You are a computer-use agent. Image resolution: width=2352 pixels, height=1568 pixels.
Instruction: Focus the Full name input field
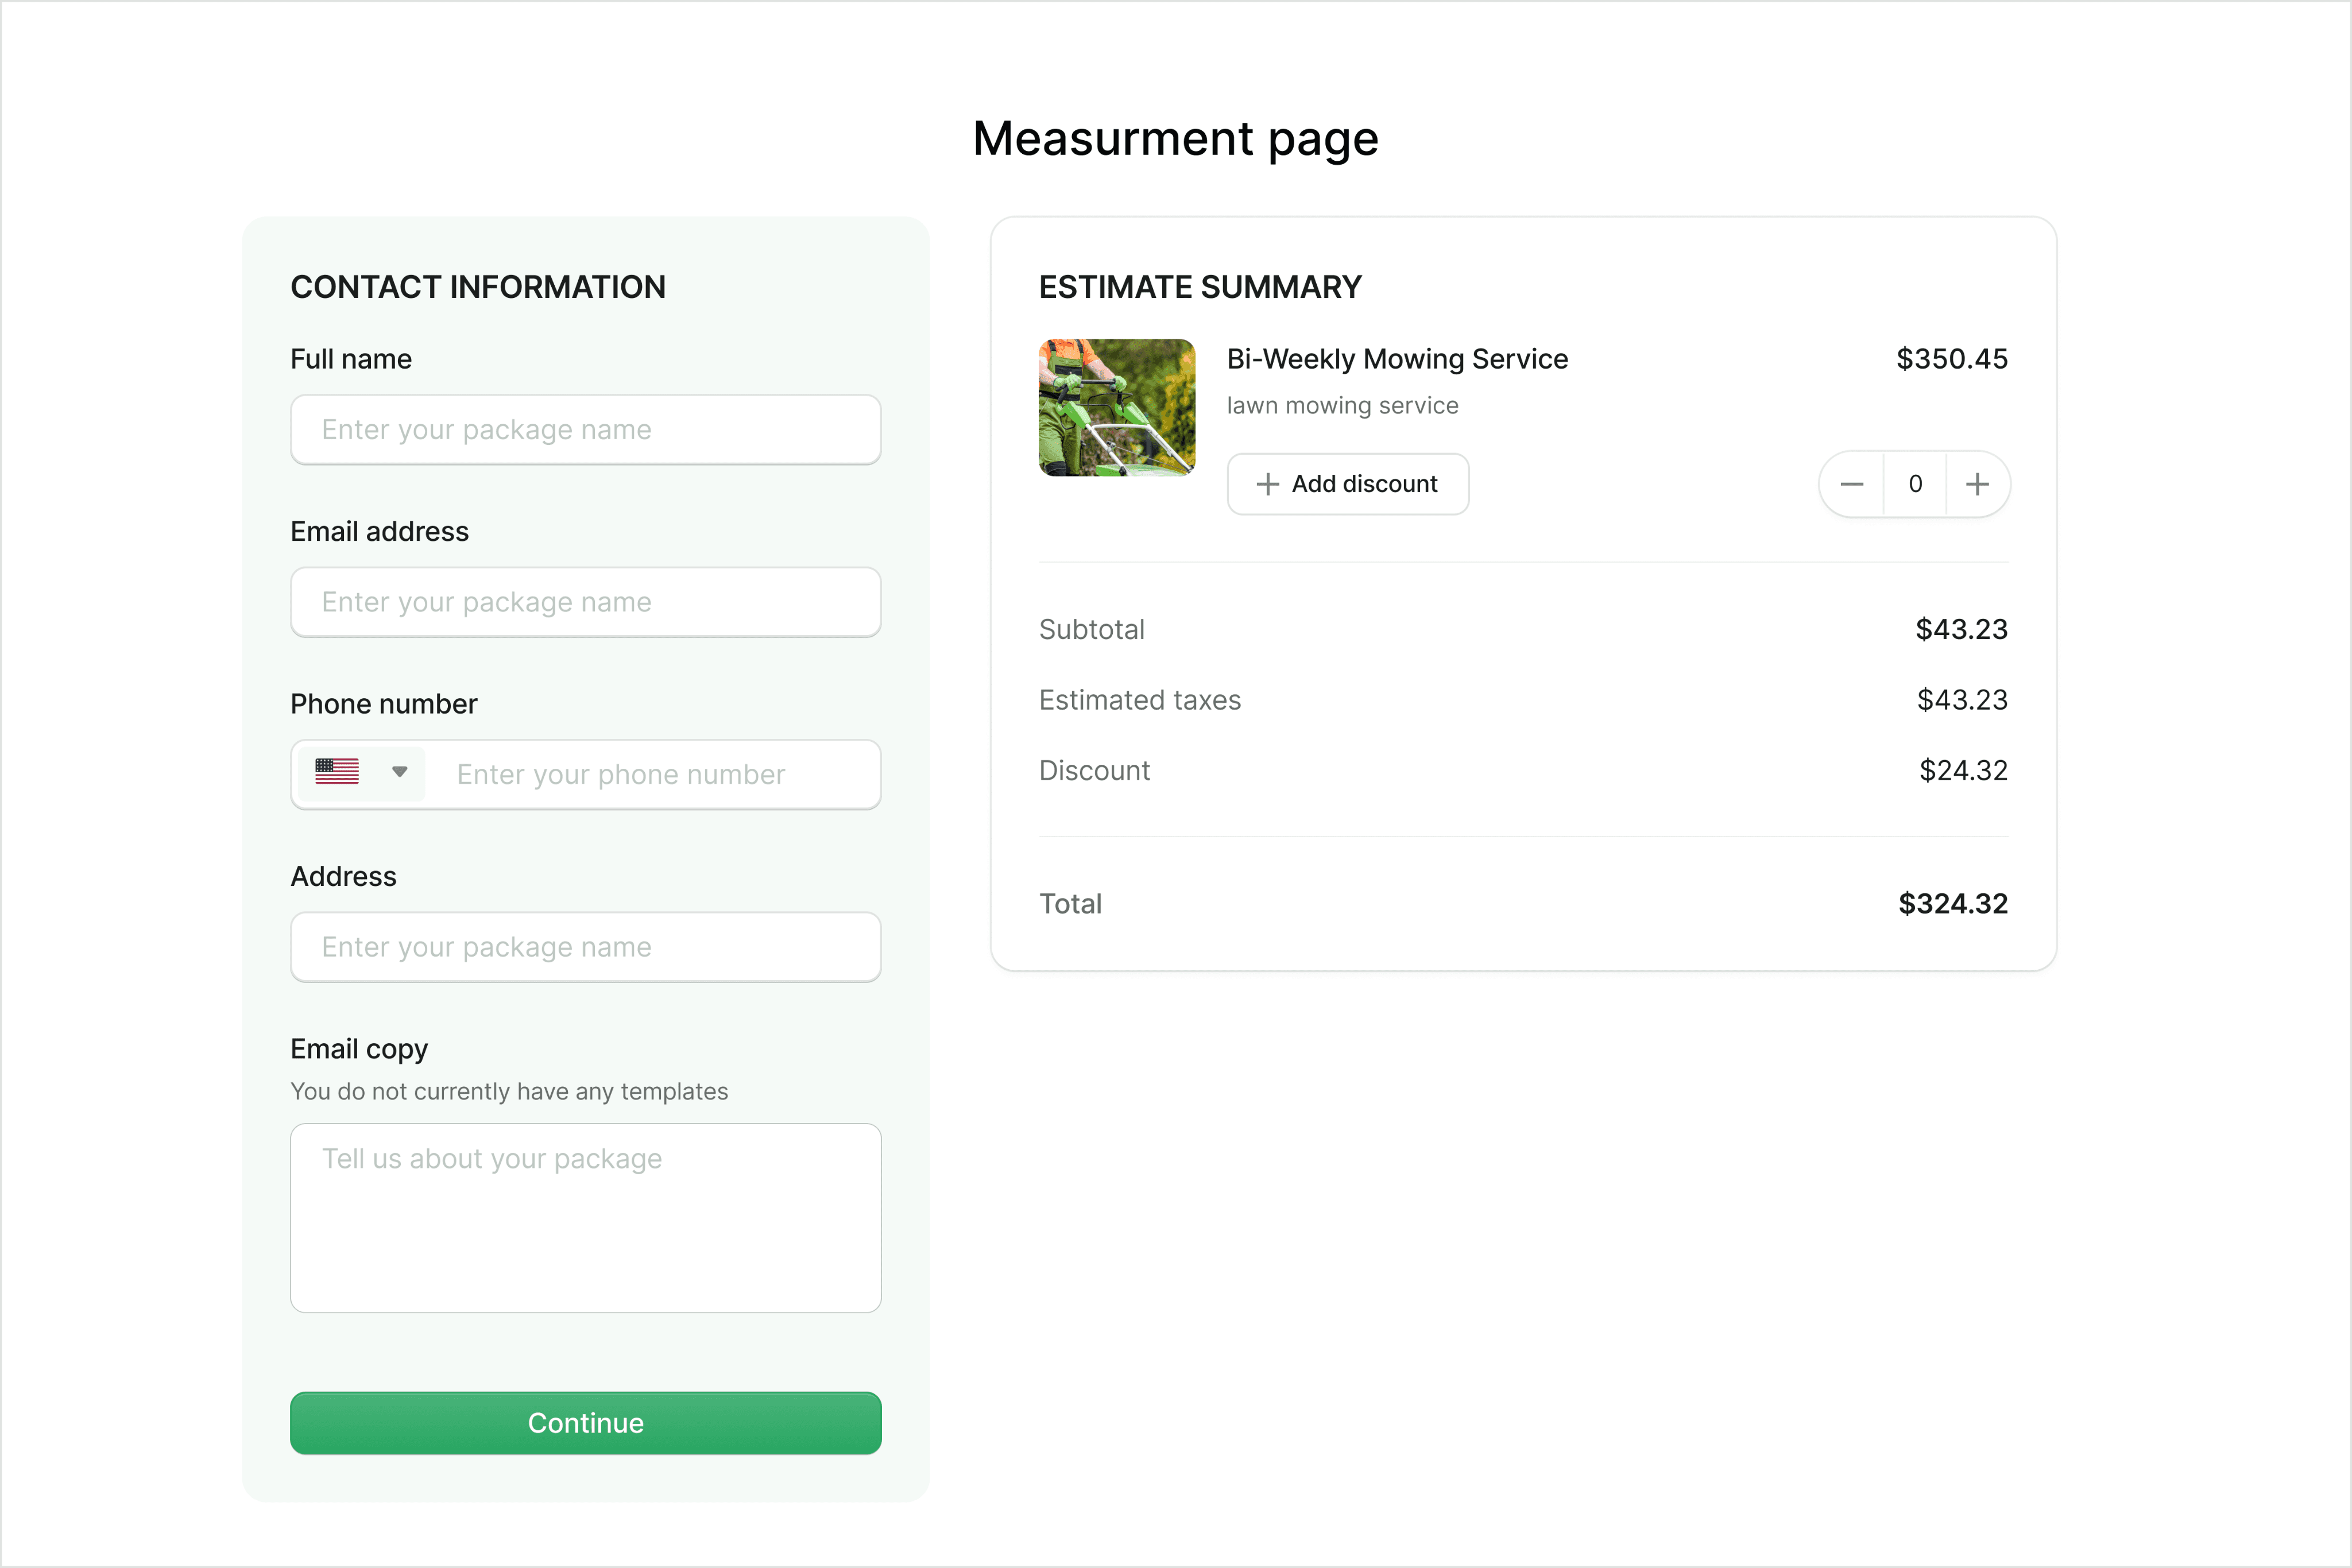(x=585, y=429)
